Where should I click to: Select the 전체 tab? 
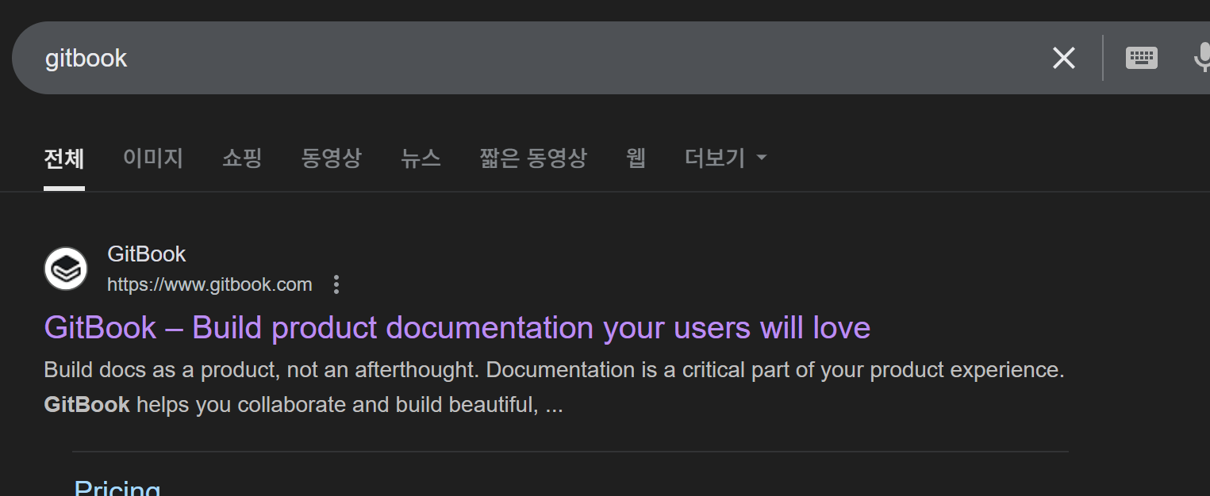tap(64, 158)
